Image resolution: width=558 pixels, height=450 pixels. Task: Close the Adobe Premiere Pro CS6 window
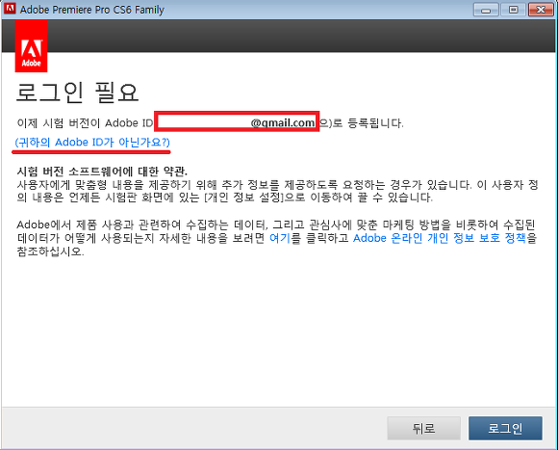point(541,10)
